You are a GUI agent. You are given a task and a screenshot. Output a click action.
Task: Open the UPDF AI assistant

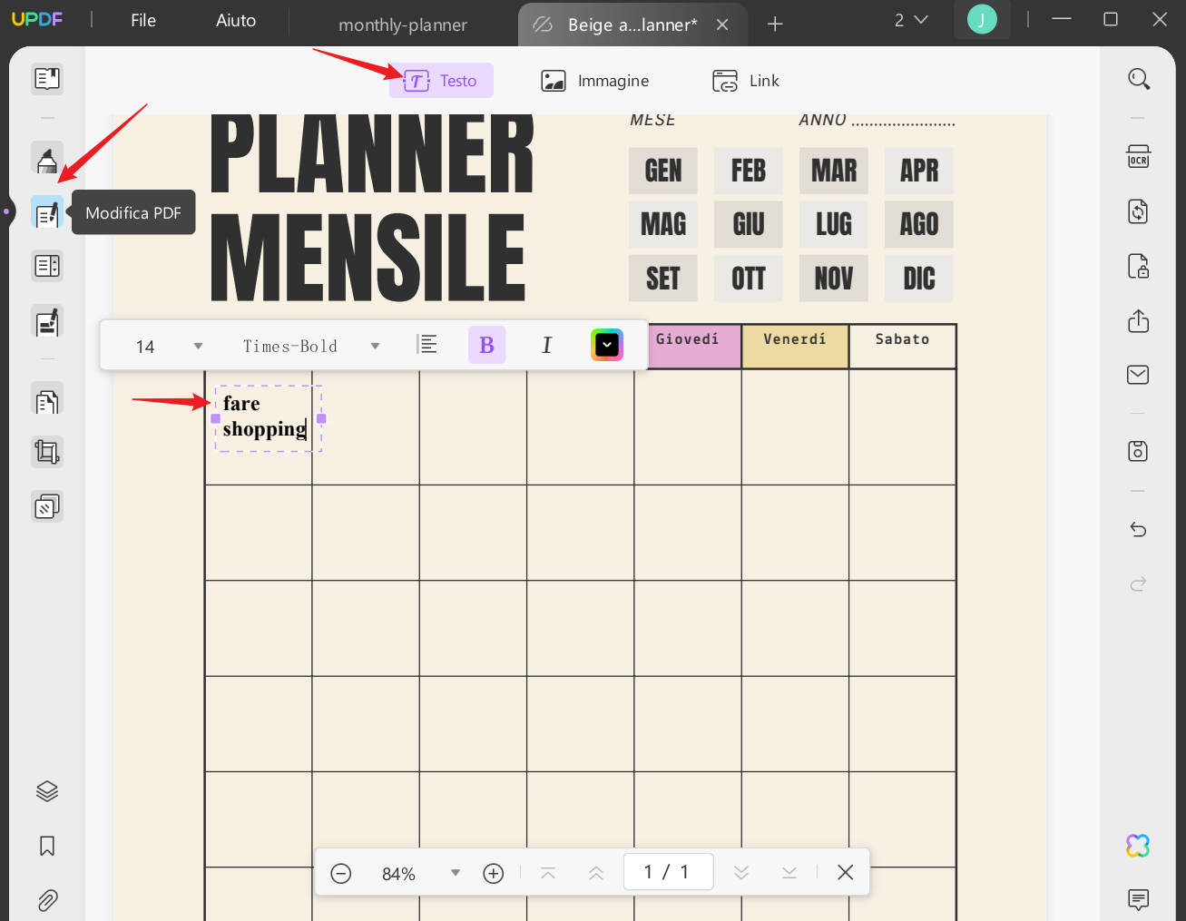1138,846
